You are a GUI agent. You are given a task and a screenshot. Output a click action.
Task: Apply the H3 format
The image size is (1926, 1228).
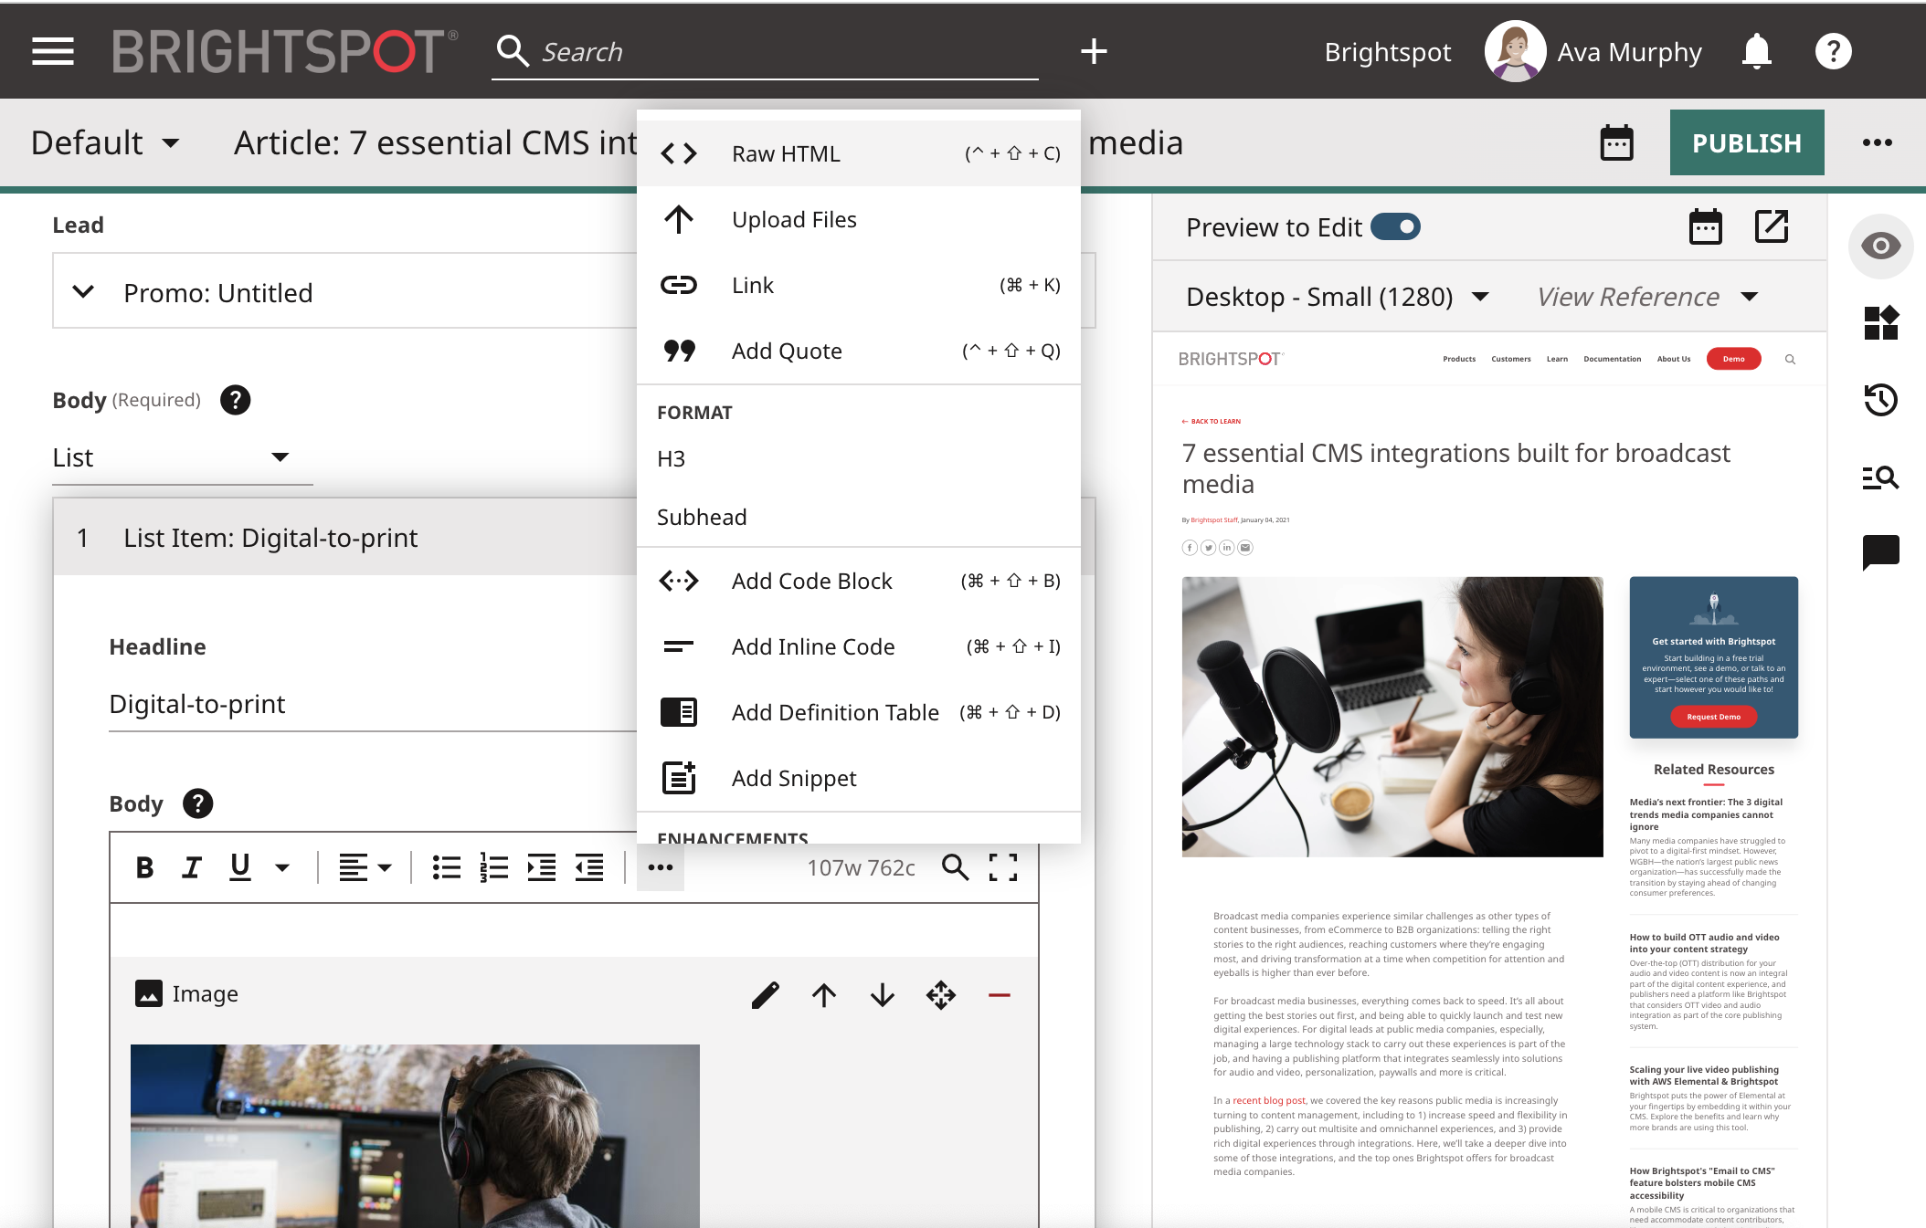[x=858, y=458]
